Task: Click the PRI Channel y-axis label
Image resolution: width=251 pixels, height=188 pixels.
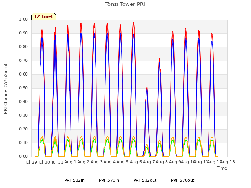Action: pyautogui.click(x=5, y=89)
